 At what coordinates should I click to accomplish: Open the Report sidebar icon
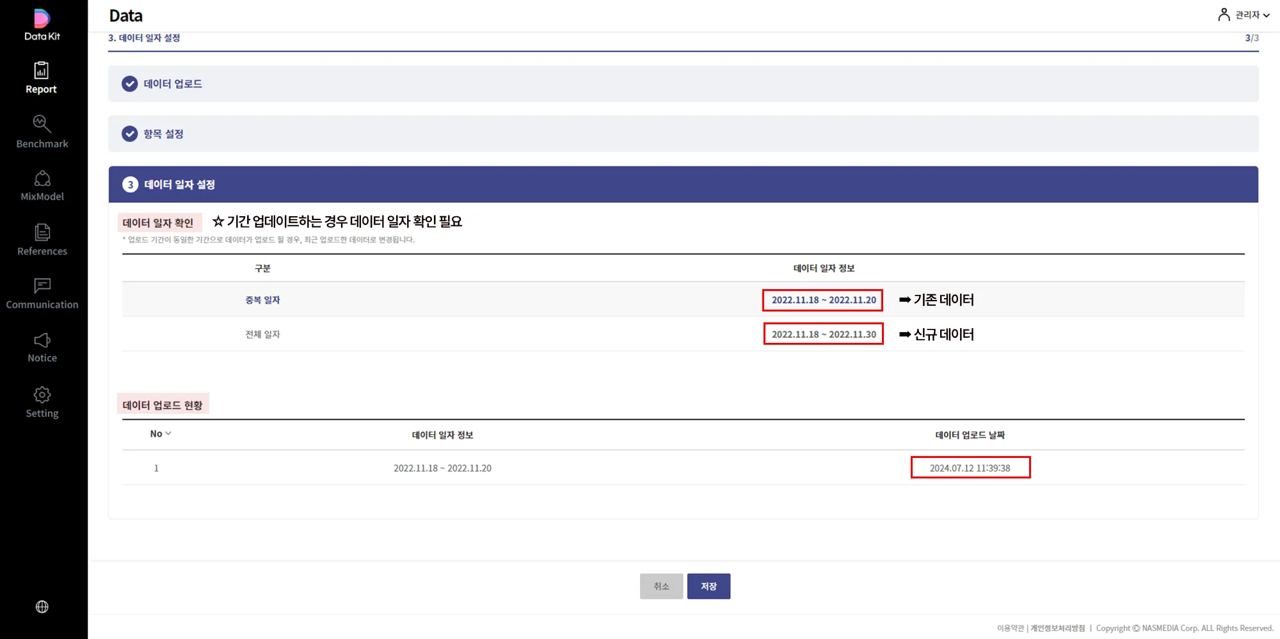[42, 70]
